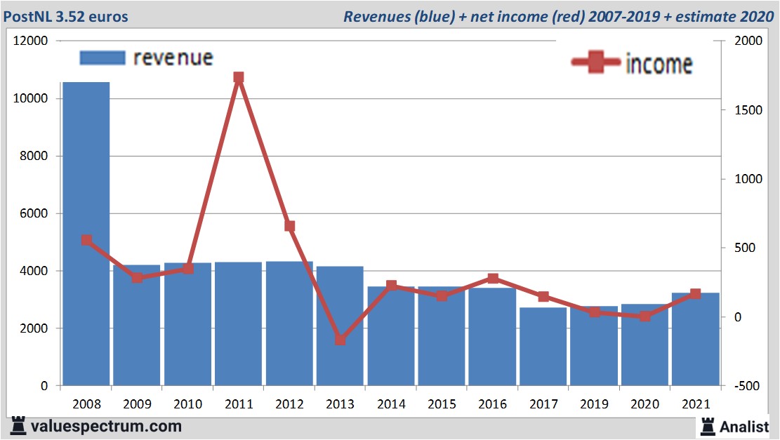Click the Analist label text
This screenshot has width=780, height=440.
click(744, 426)
